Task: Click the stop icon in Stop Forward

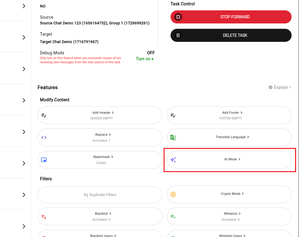Action: click(178, 17)
